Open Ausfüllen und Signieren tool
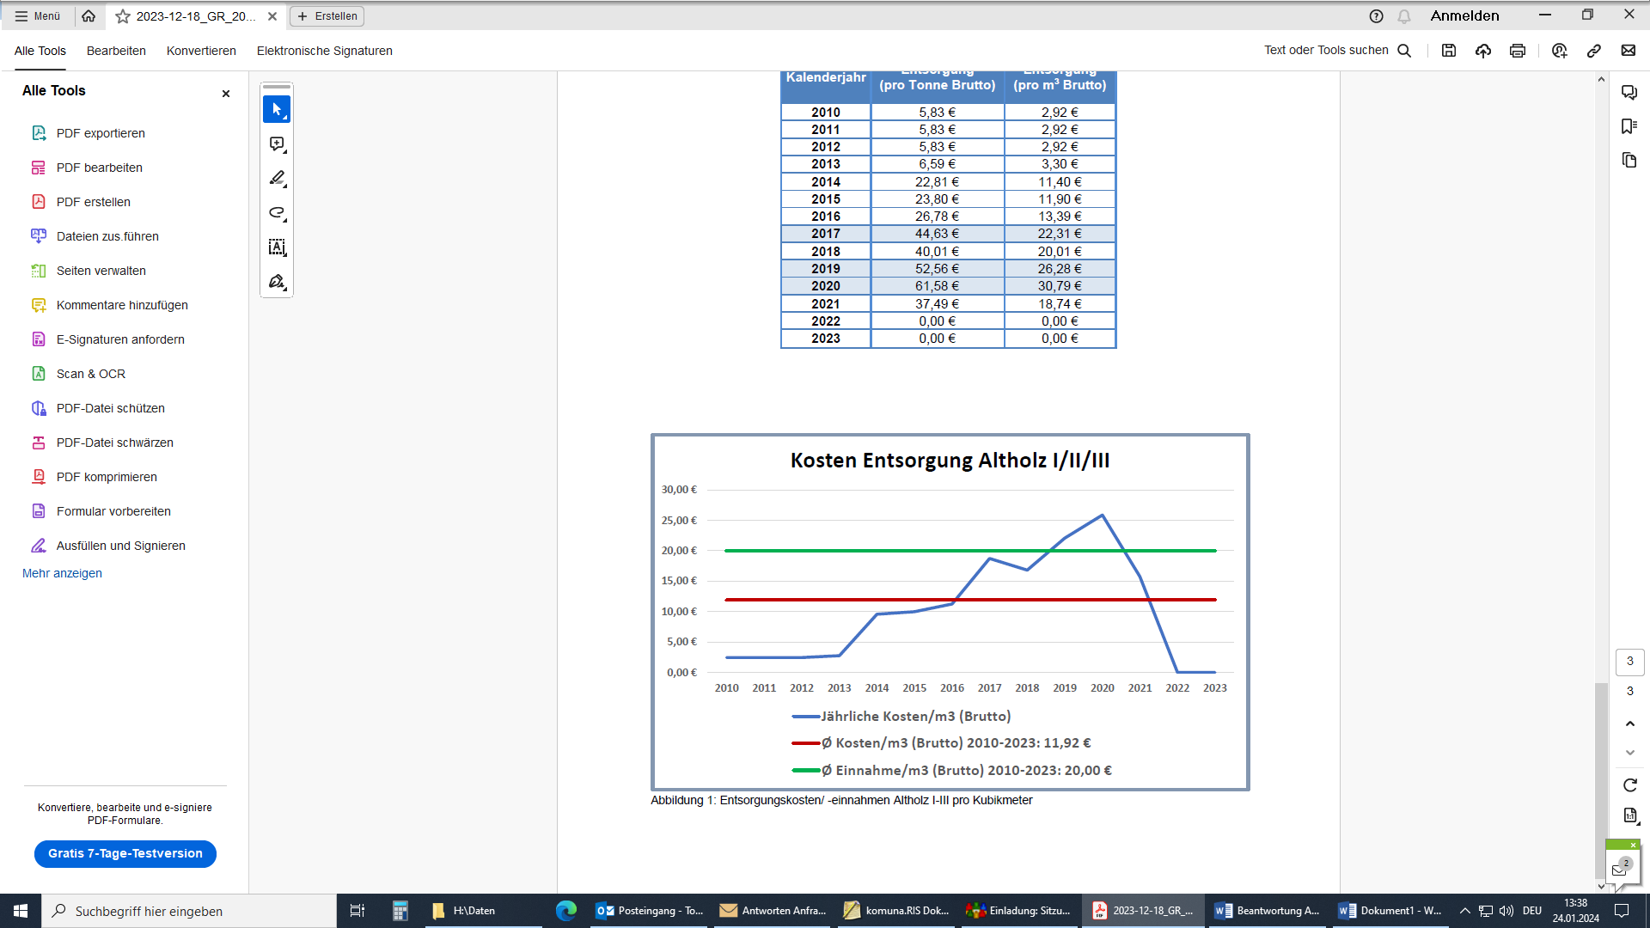Image resolution: width=1650 pixels, height=928 pixels. pyautogui.click(x=121, y=546)
